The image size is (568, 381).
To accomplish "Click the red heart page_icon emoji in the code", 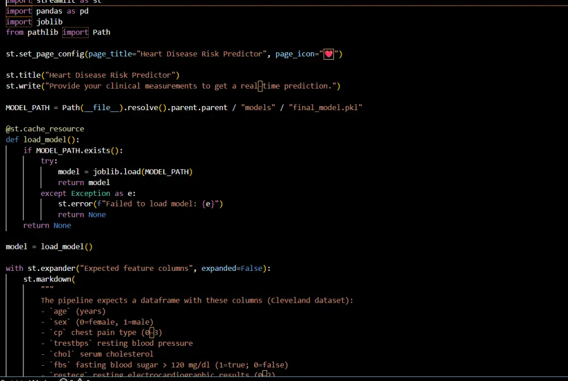I will (328, 53).
